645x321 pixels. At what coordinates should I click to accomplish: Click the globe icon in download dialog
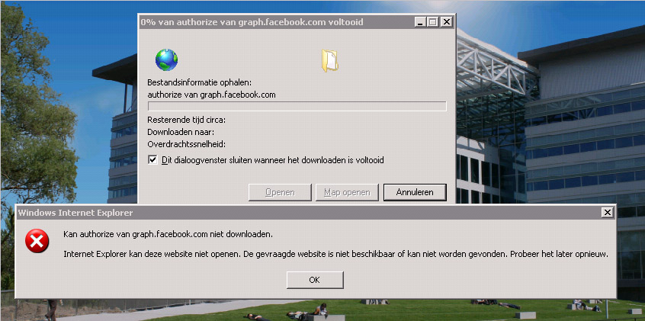coord(166,59)
